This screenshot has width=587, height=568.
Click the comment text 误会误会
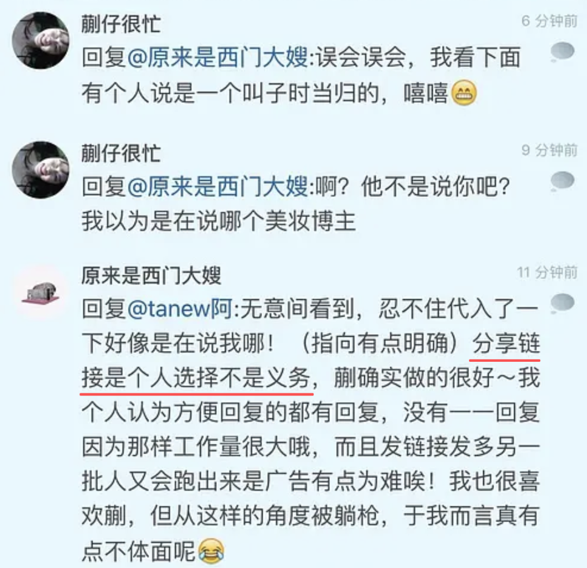(361, 57)
